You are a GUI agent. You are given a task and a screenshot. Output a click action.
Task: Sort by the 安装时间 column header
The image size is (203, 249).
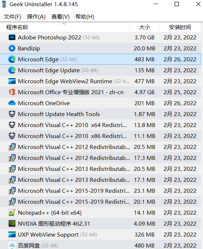[180, 27]
